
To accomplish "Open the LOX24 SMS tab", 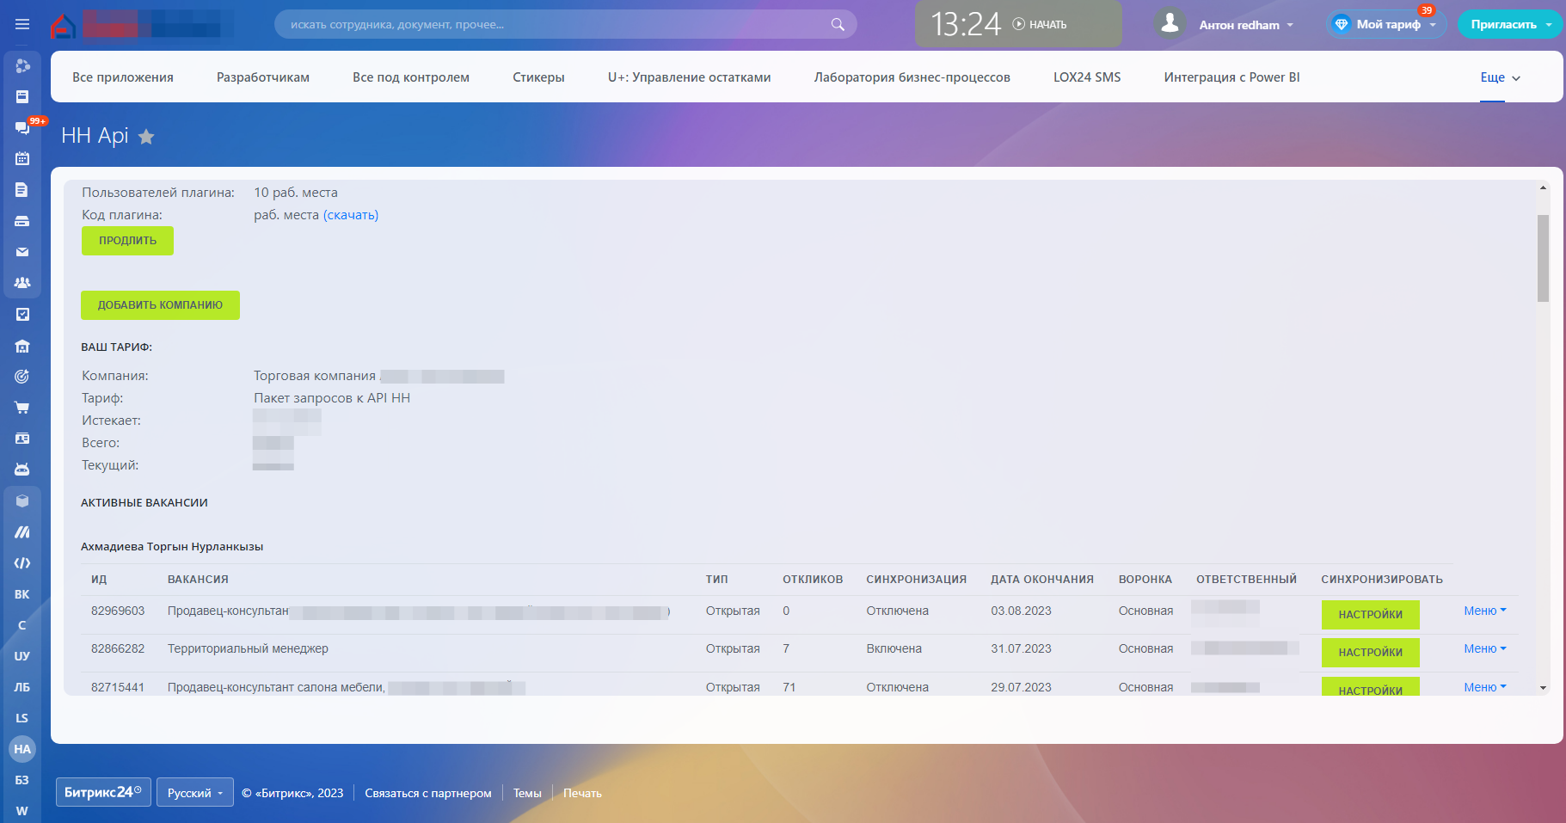I will (x=1086, y=77).
